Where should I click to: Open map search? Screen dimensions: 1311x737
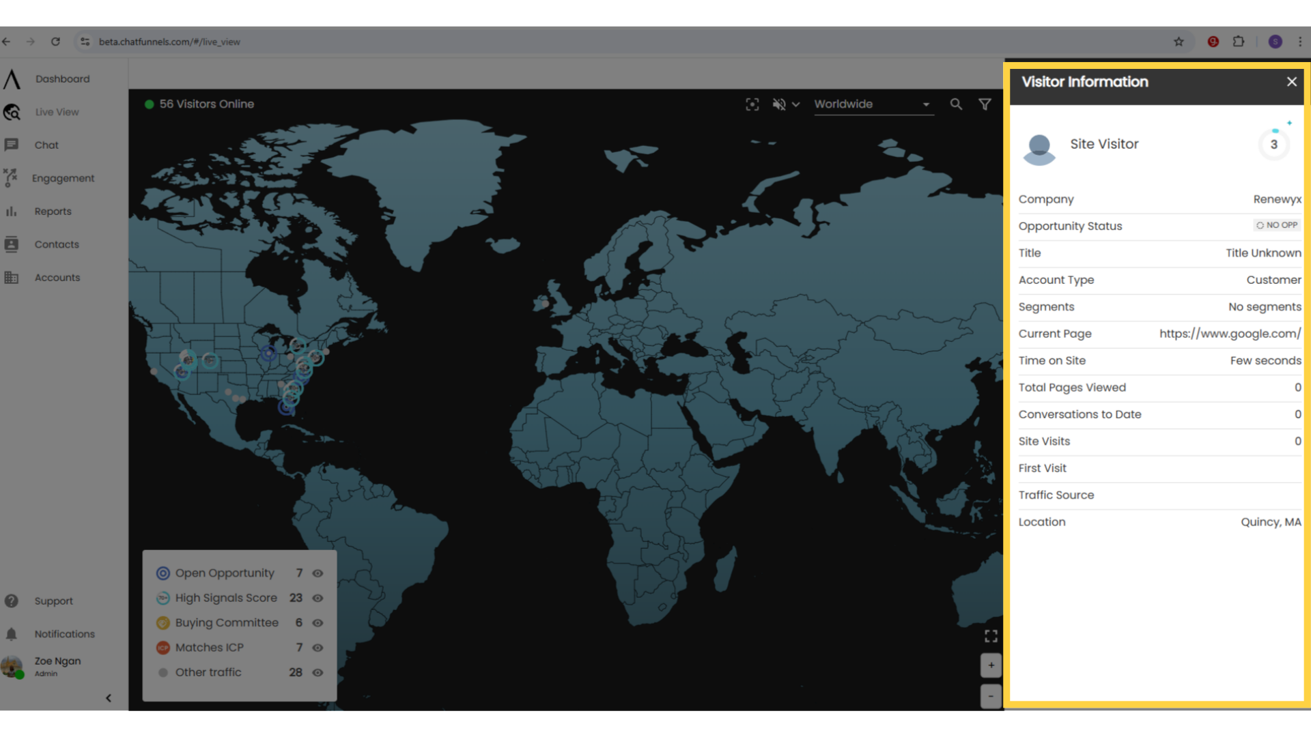tap(956, 104)
